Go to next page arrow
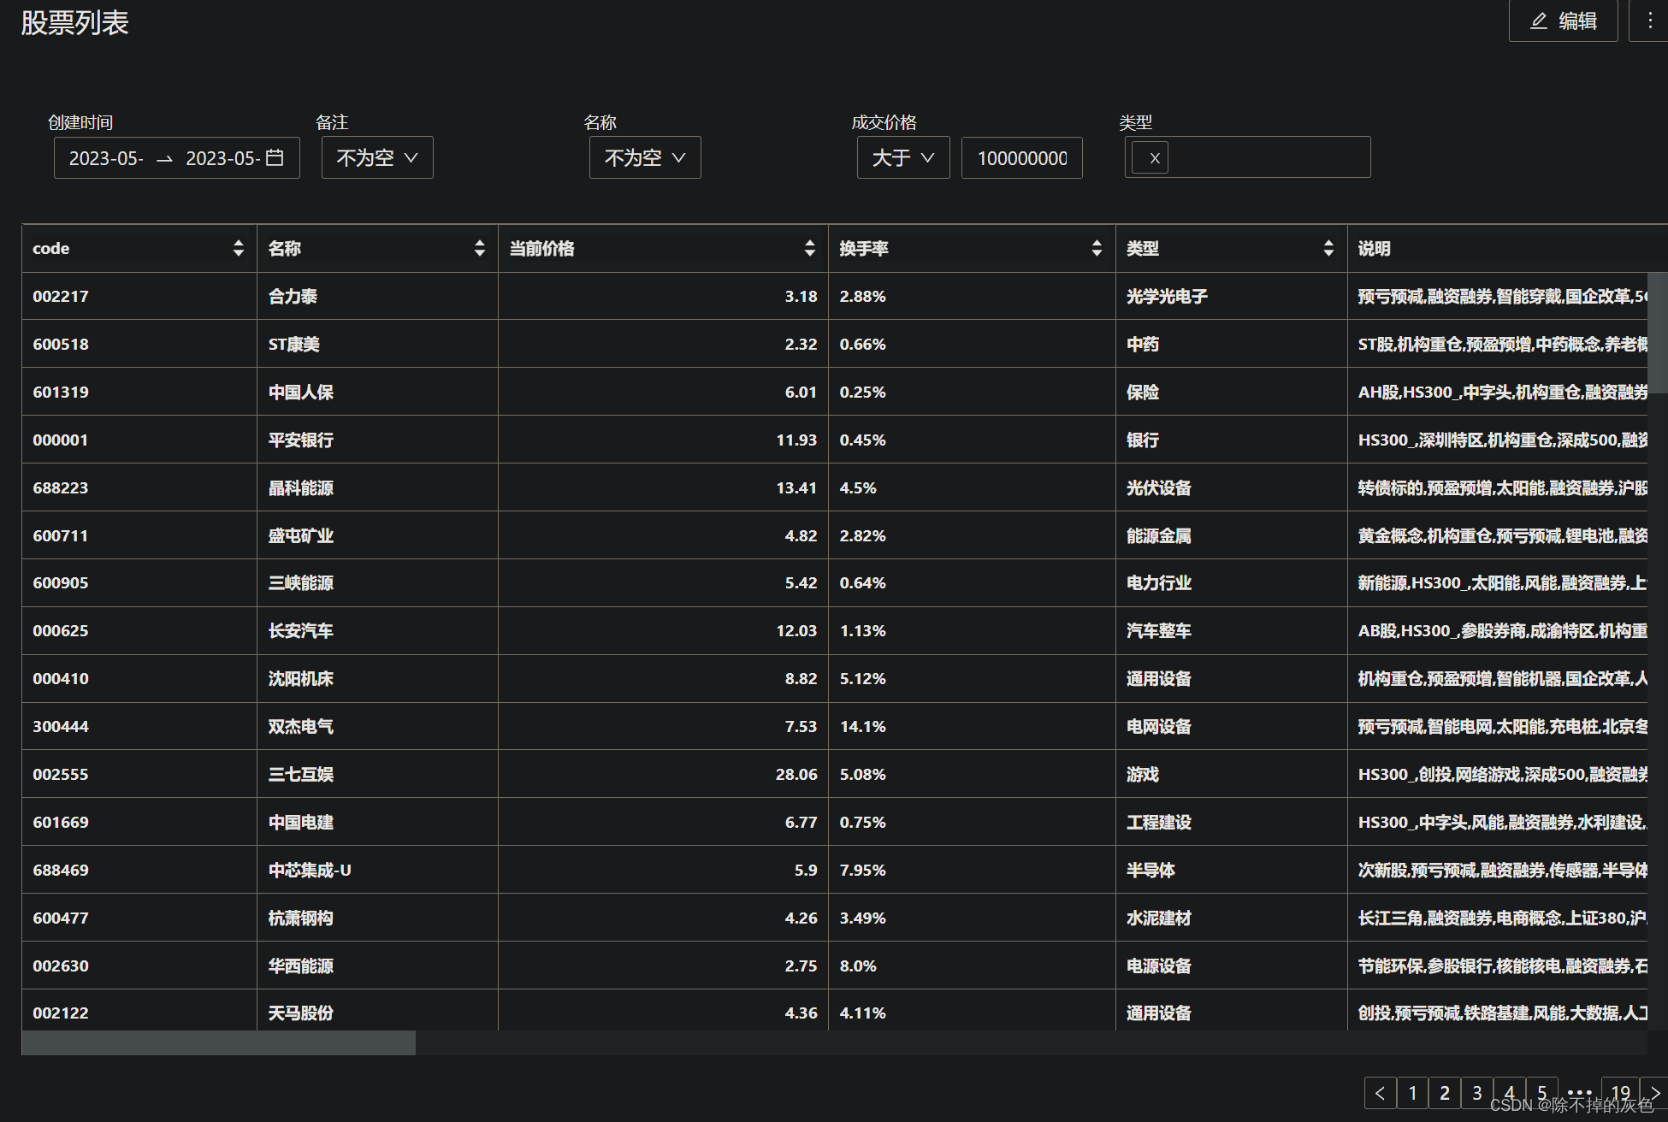Image resolution: width=1668 pixels, height=1122 pixels. (1655, 1093)
